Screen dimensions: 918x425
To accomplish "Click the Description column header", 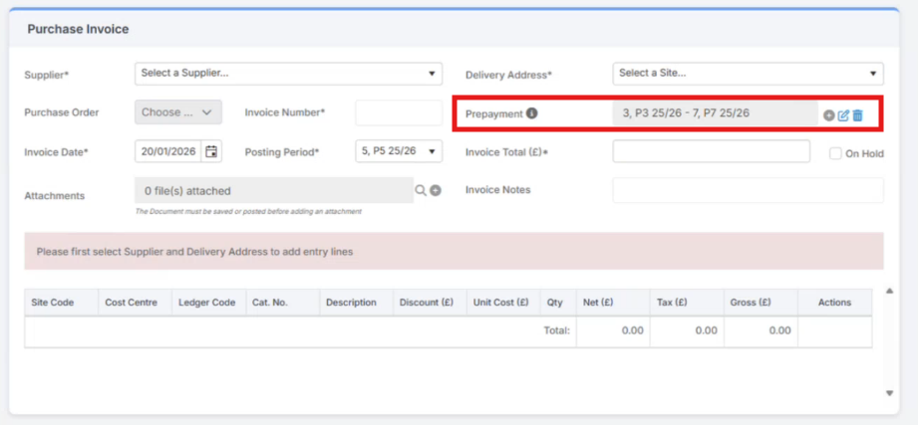I will 351,303.
